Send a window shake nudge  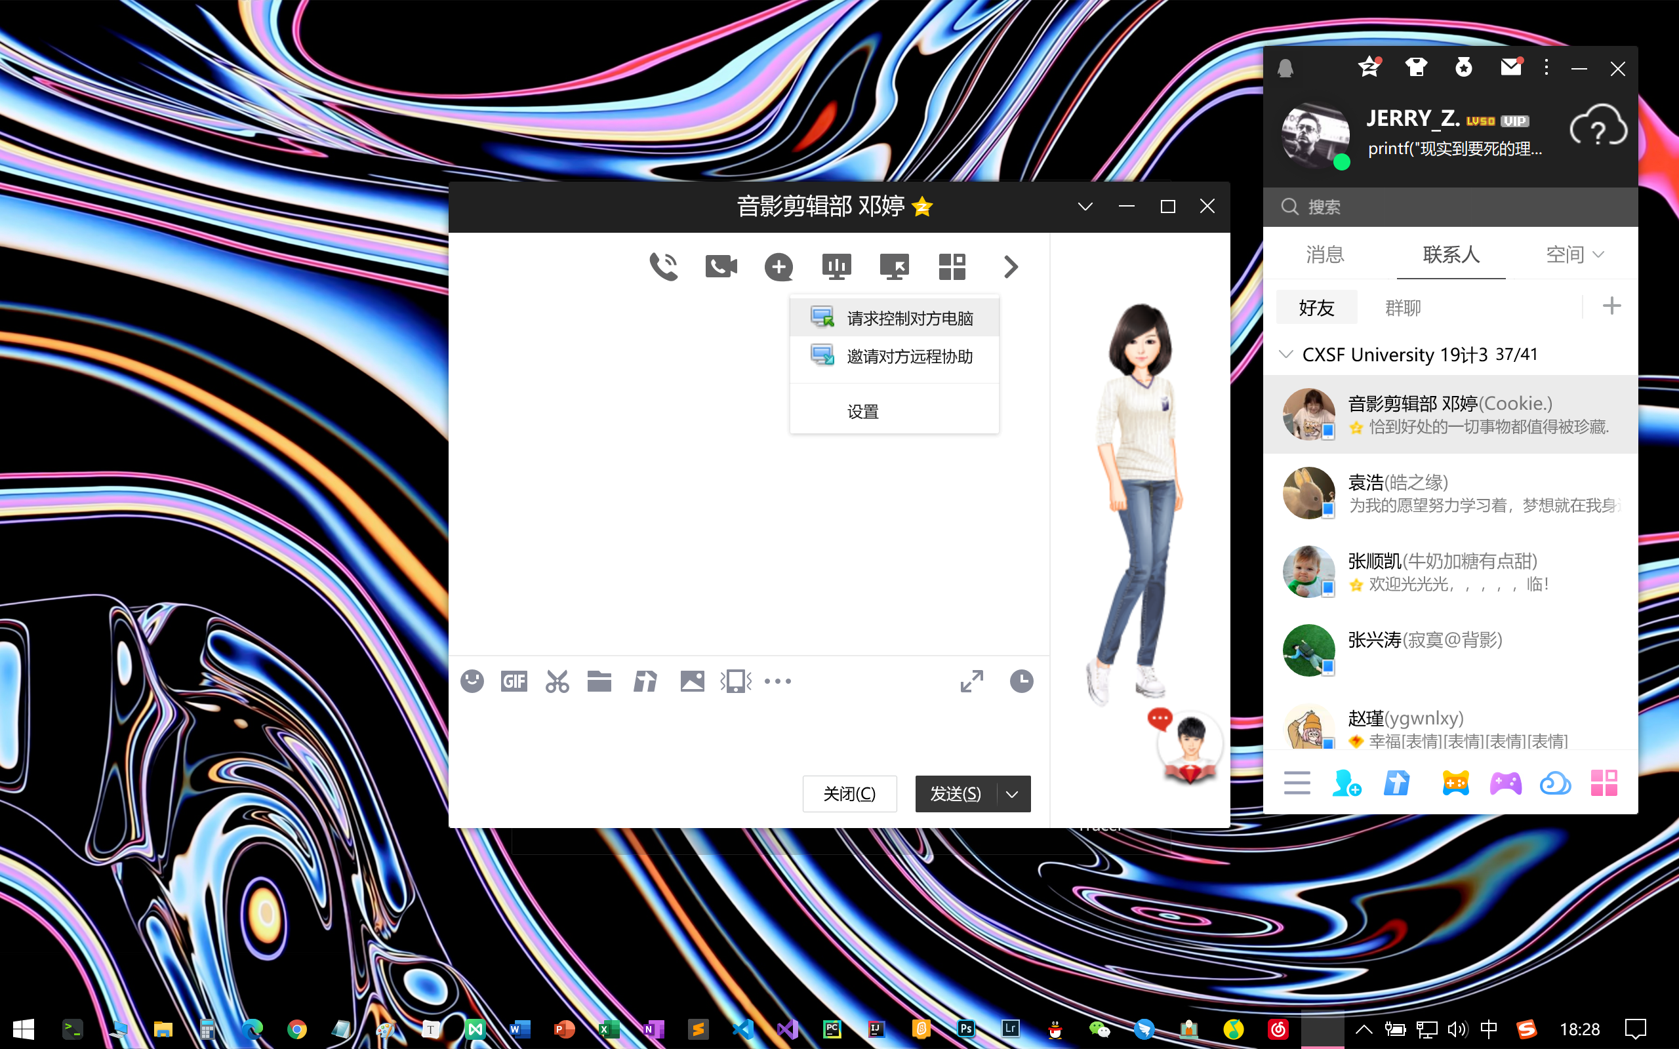point(736,681)
